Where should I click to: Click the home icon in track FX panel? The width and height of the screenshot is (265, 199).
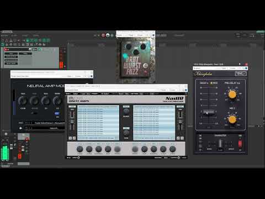[x=30, y=49]
